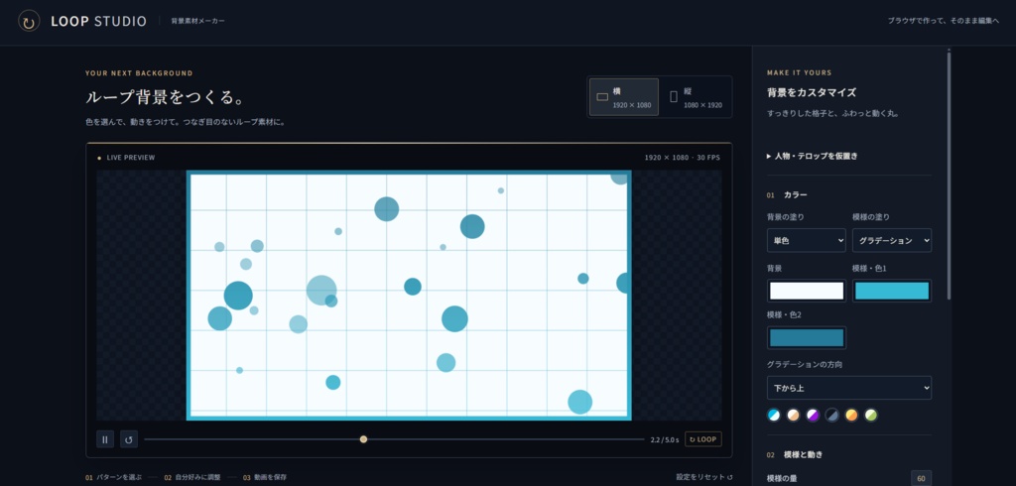
Task: Click step 01 パターンを選ぶ
Action: [113, 478]
